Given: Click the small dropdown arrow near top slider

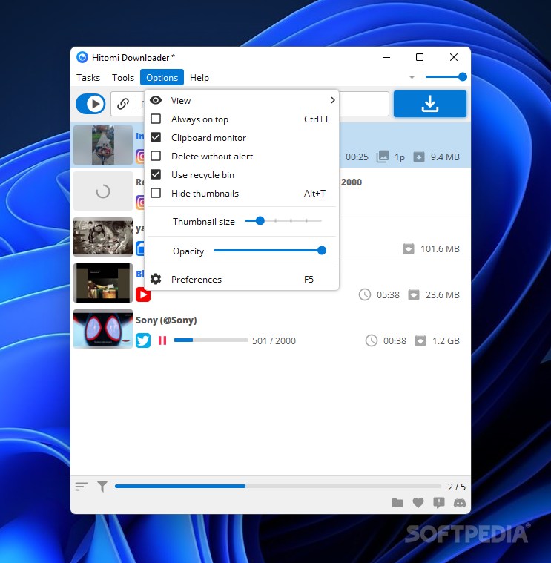Looking at the screenshot, I should pos(412,77).
